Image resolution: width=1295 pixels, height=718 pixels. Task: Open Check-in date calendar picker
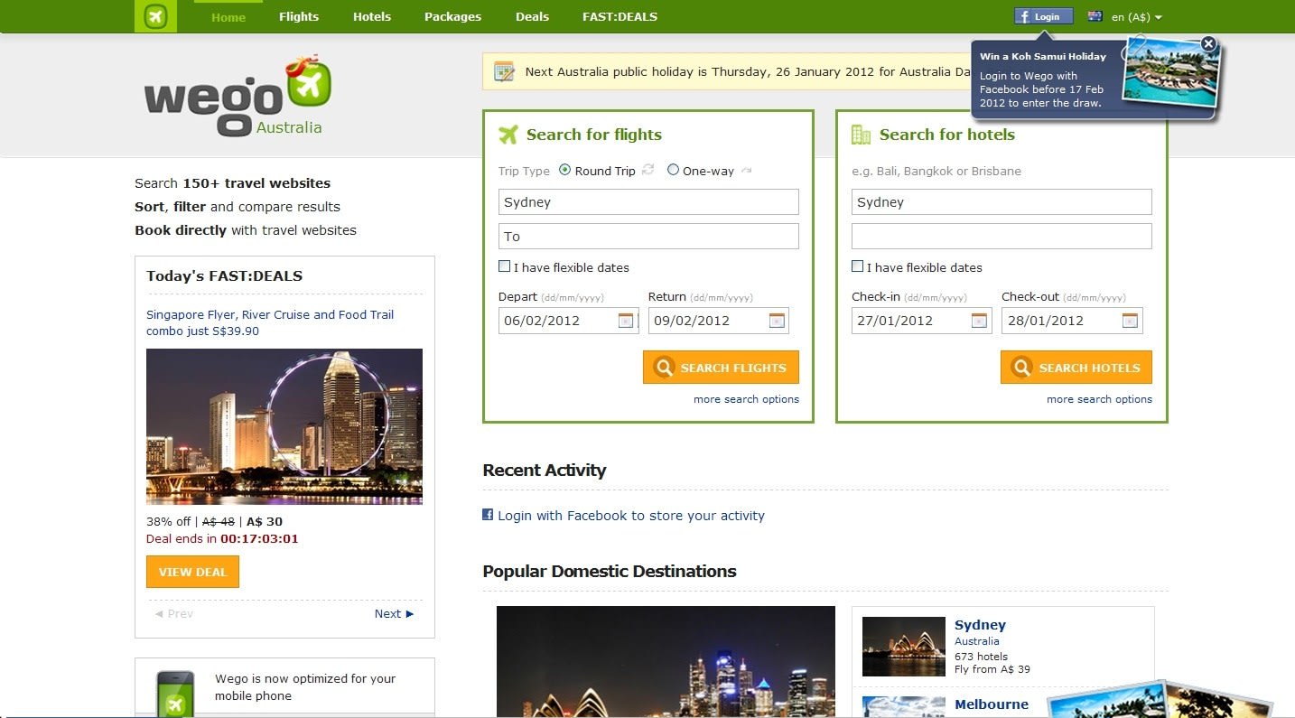pyautogui.click(x=979, y=321)
